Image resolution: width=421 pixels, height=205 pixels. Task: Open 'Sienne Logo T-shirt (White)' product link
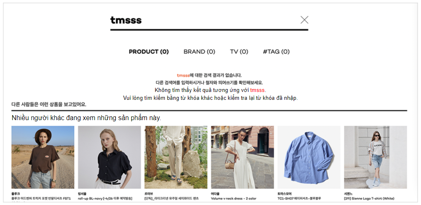click(x=369, y=198)
